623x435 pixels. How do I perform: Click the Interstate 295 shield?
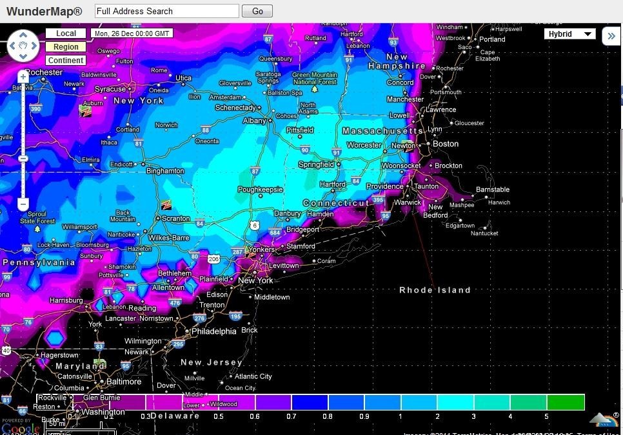click(178, 344)
